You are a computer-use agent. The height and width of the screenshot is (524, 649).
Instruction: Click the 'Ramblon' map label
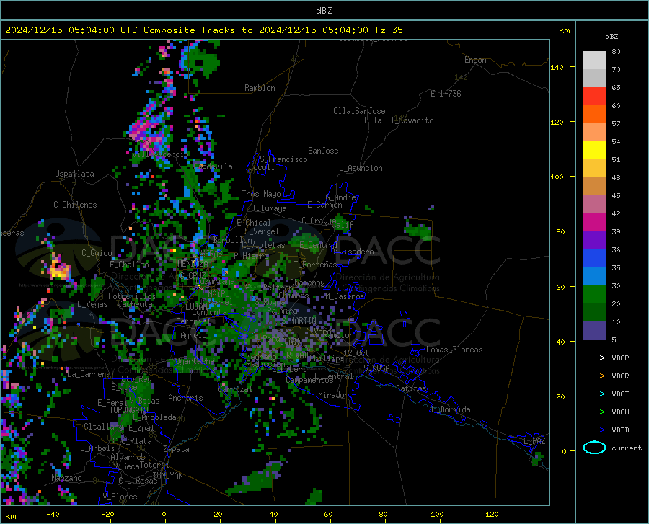coord(260,88)
